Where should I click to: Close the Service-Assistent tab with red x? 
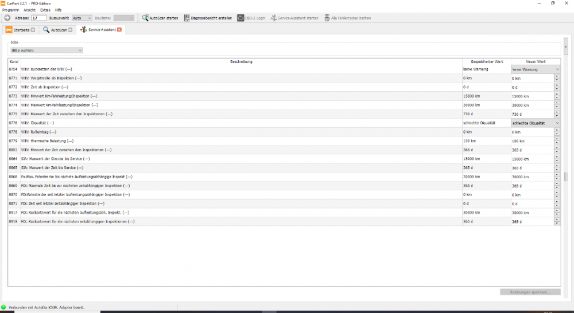pyautogui.click(x=119, y=30)
